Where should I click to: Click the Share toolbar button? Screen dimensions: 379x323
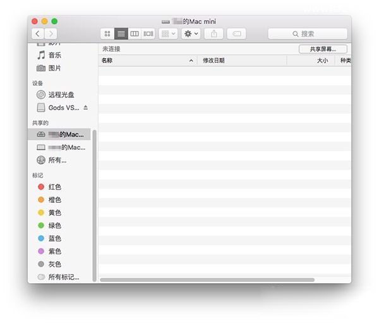[x=214, y=34]
